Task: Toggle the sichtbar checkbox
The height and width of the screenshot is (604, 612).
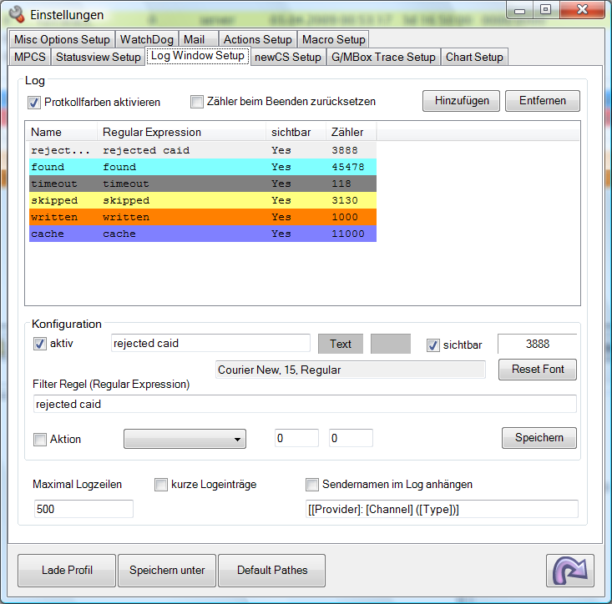Action: coord(432,344)
